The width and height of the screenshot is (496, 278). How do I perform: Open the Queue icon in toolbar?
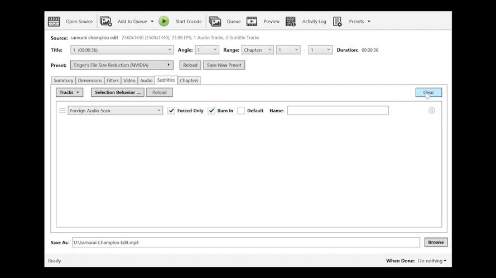tap(215, 22)
